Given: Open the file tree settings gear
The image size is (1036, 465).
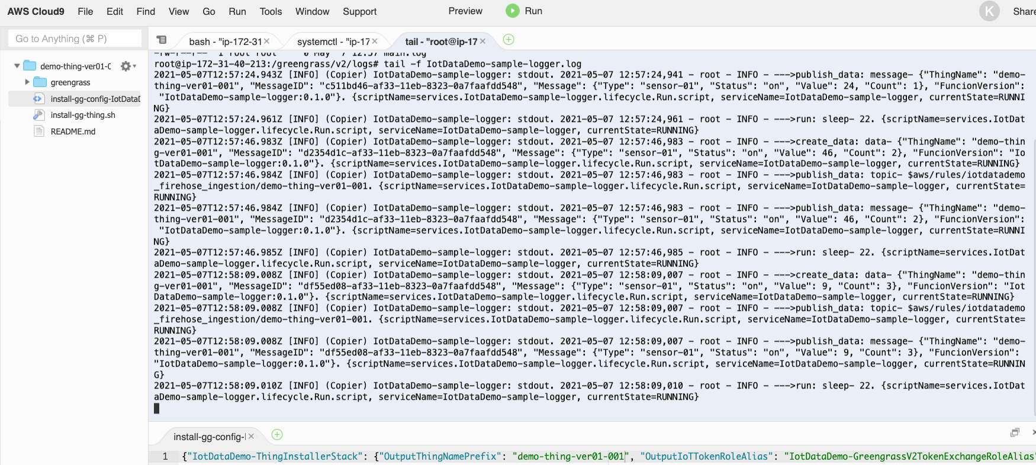Looking at the screenshot, I should 127,66.
